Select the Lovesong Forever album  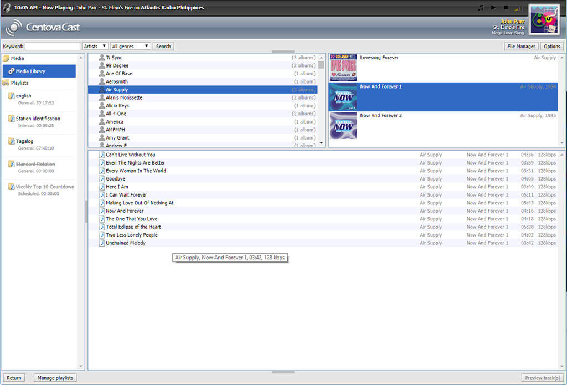pyautogui.click(x=444, y=68)
